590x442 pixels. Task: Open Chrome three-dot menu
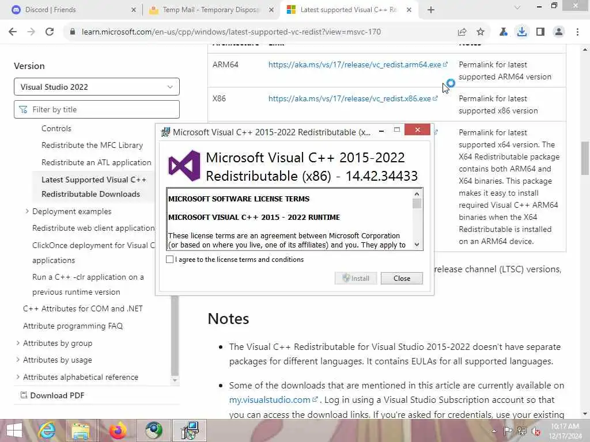[577, 32]
